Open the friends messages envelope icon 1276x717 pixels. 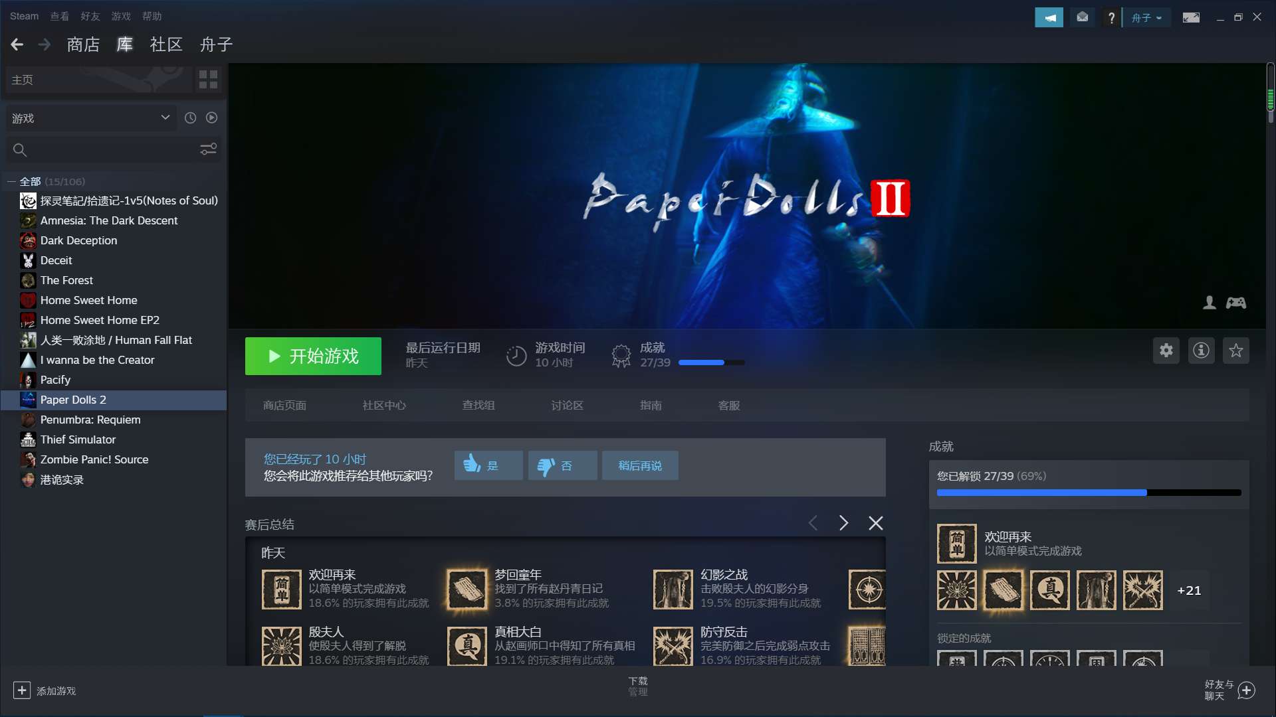(x=1083, y=17)
